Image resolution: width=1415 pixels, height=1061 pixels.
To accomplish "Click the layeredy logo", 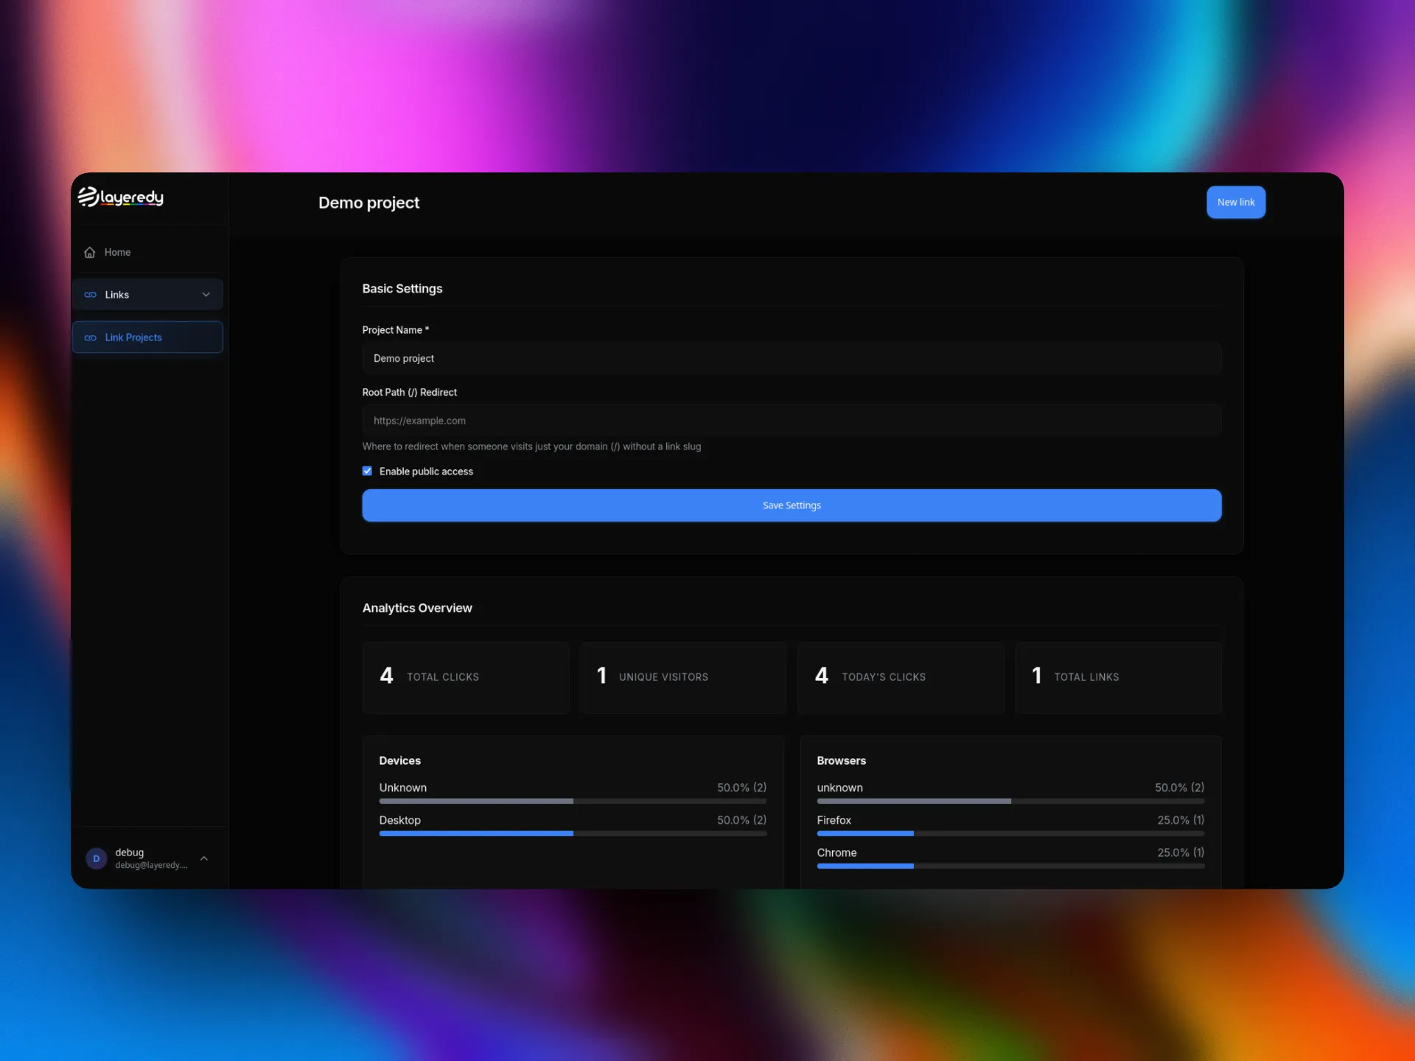I will pos(120,197).
